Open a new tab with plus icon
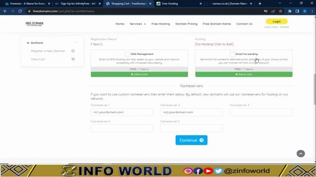 [260, 3]
